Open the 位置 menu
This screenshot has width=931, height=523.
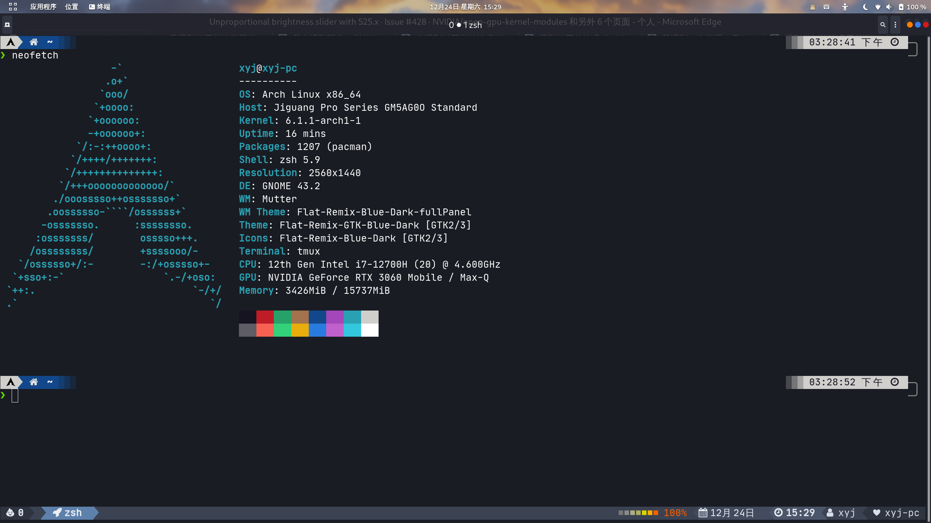[72, 7]
